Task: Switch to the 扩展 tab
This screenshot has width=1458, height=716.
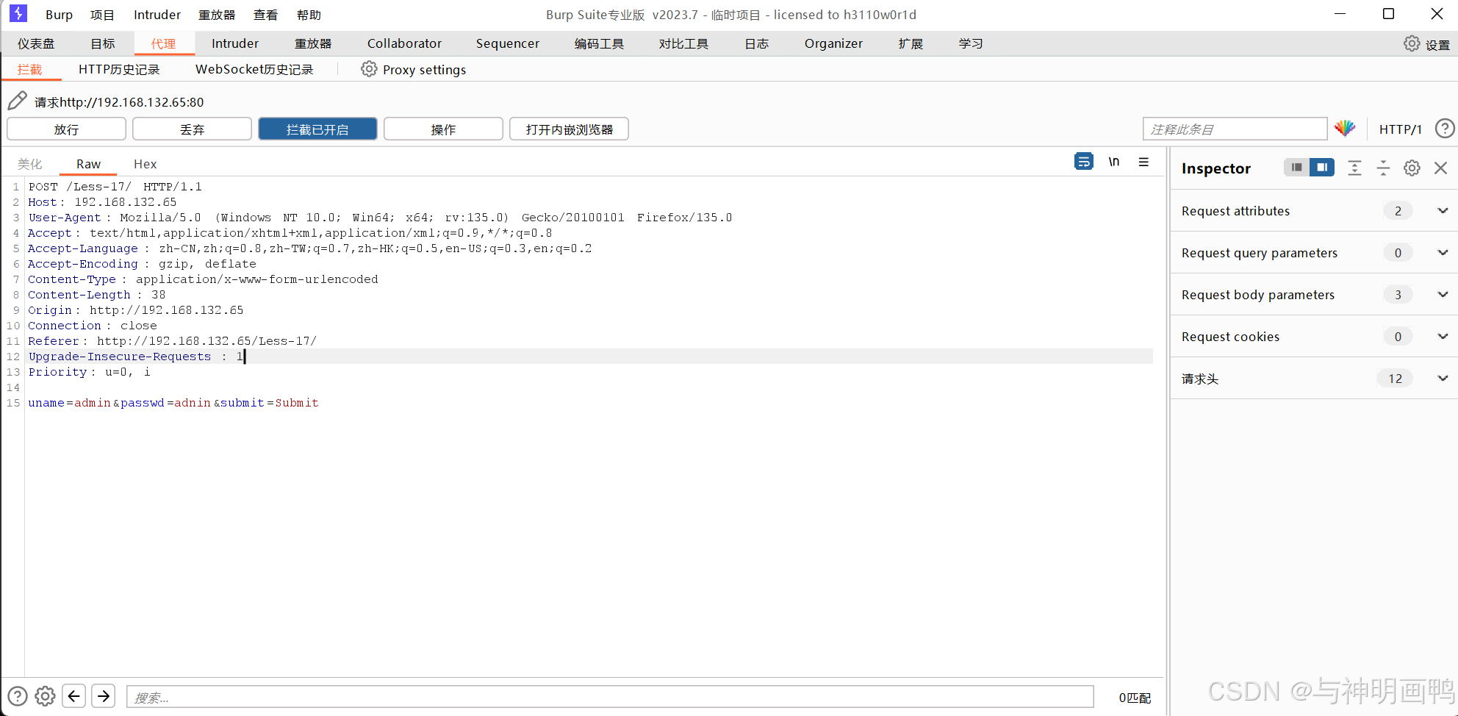Action: pyautogui.click(x=911, y=43)
